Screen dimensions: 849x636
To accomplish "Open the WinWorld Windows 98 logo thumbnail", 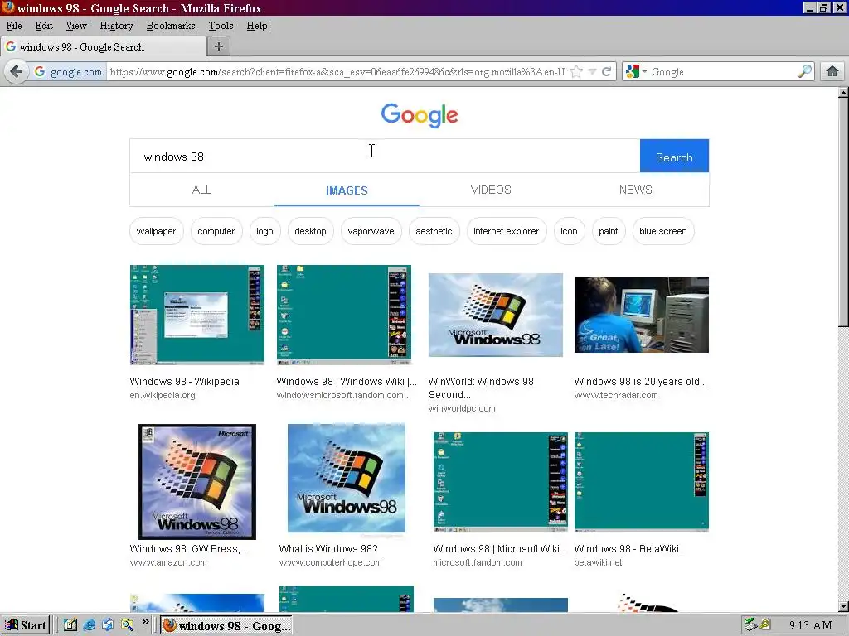I will click(x=496, y=315).
